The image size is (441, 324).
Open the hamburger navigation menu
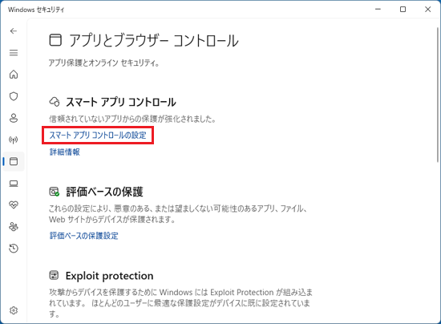14,53
